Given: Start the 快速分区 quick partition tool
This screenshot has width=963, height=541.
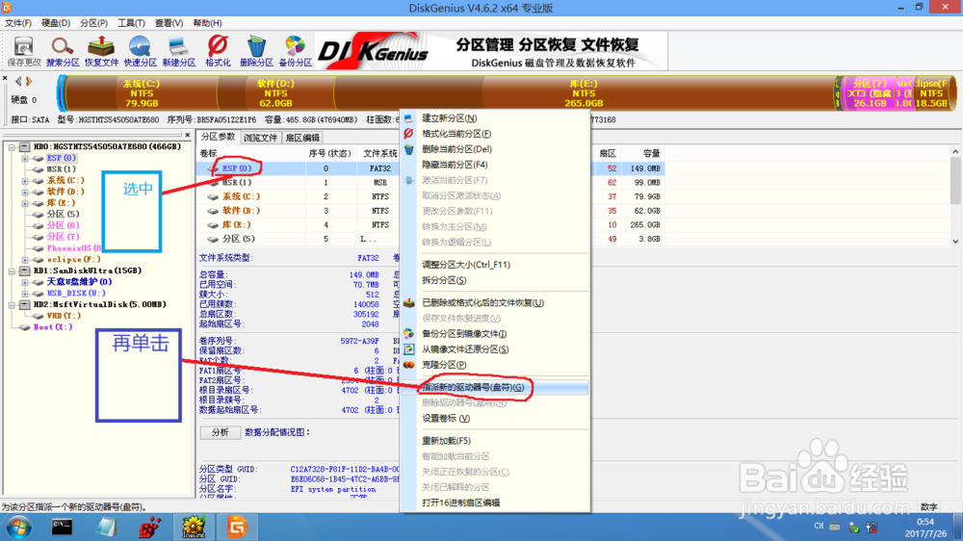Looking at the screenshot, I should (x=140, y=51).
